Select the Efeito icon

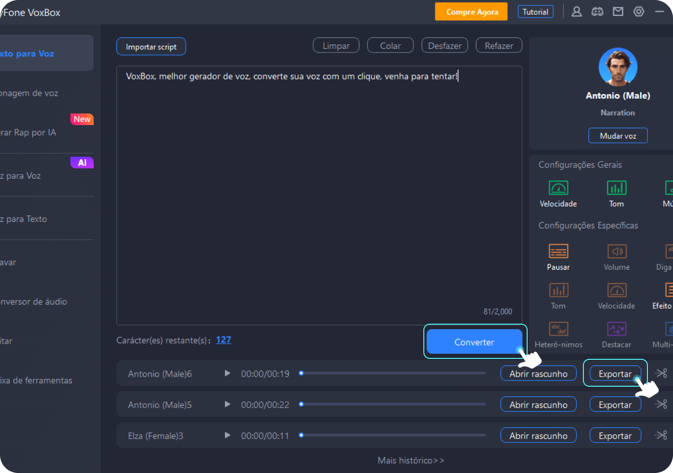[x=669, y=290]
